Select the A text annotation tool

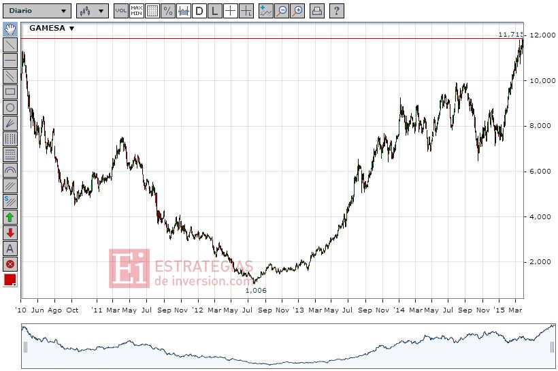click(x=10, y=248)
